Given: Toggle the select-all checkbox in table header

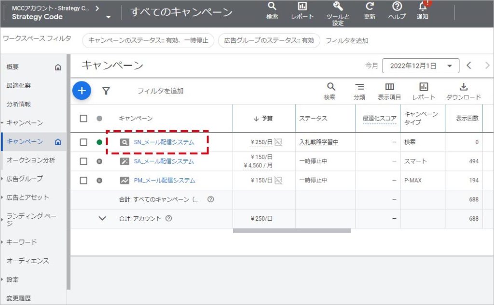Looking at the screenshot, I should pos(83,119).
